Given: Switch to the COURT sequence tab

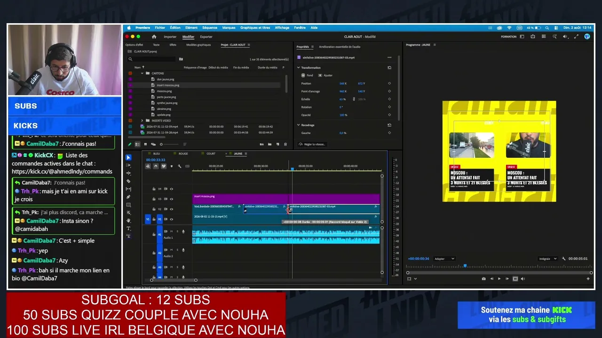Looking at the screenshot, I should [x=211, y=154].
